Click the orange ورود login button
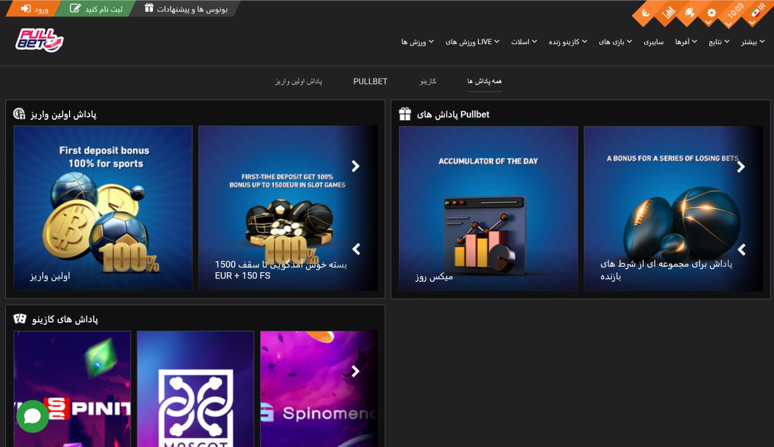 [x=34, y=9]
